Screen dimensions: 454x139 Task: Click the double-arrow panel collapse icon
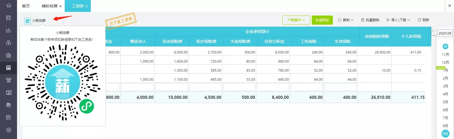pos(433,31)
